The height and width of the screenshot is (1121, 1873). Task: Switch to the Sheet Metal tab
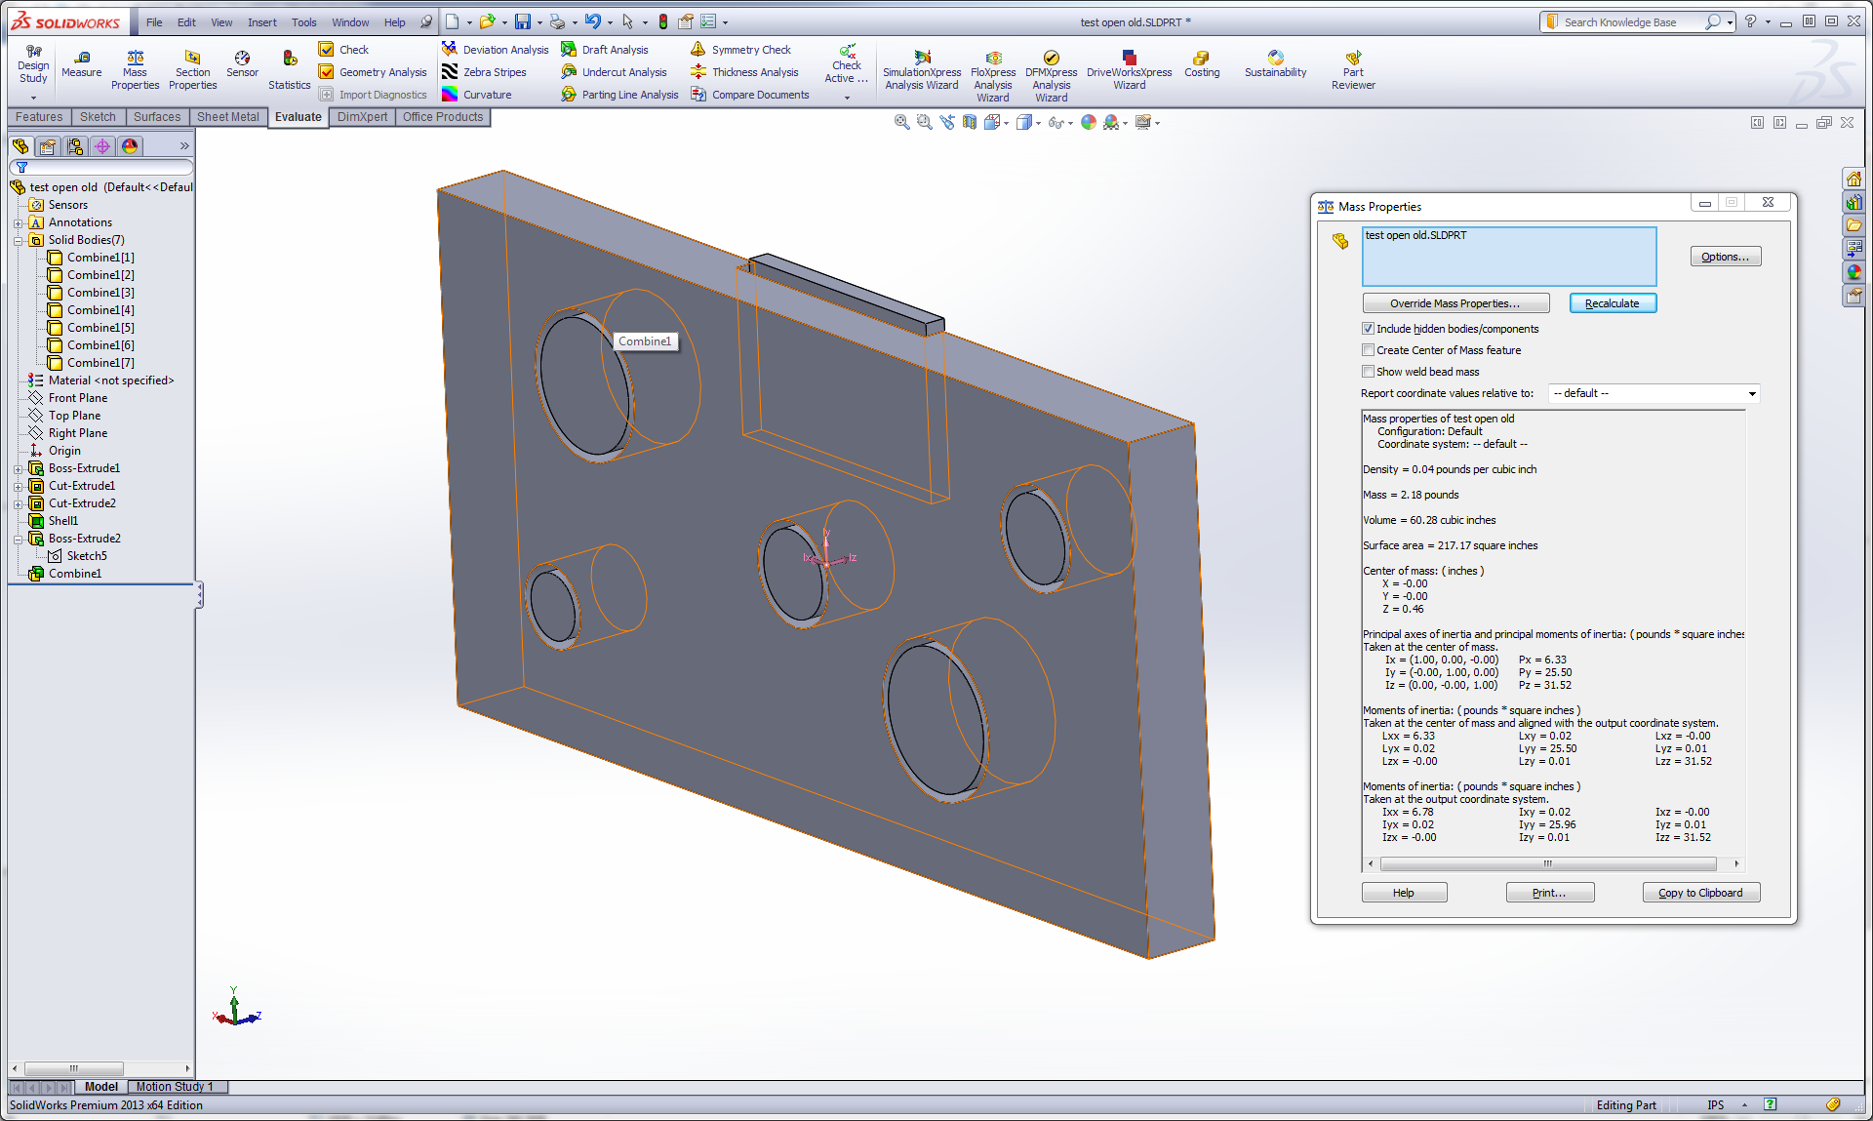pyautogui.click(x=227, y=117)
